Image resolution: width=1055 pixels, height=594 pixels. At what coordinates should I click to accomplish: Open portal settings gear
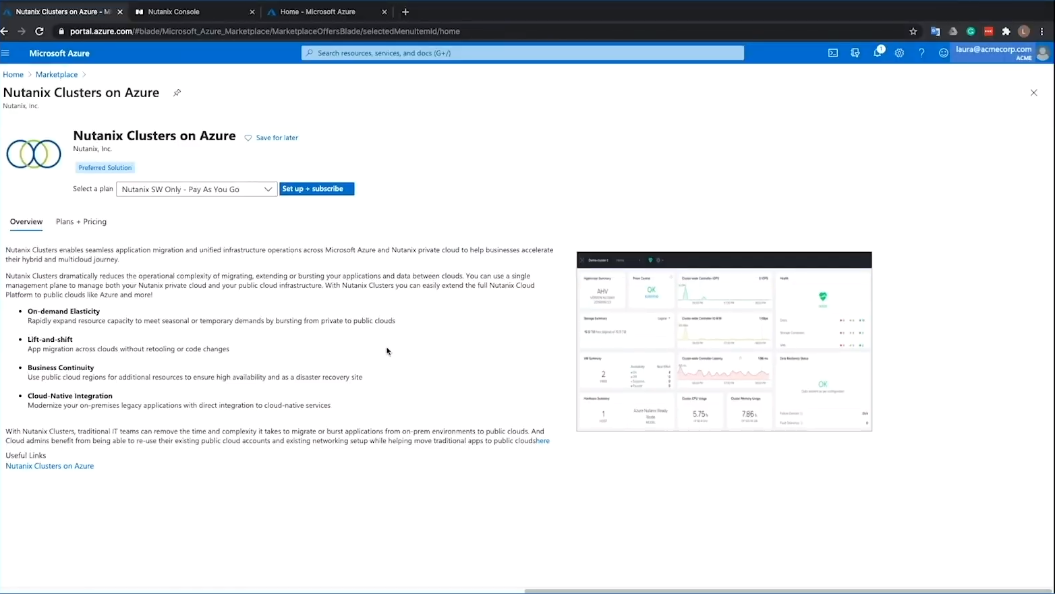coord(899,53)
